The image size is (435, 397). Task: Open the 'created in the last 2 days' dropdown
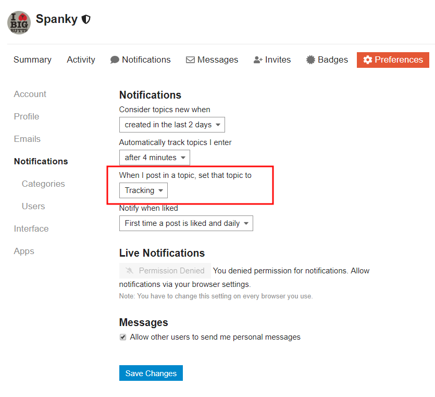coord(172,125)
